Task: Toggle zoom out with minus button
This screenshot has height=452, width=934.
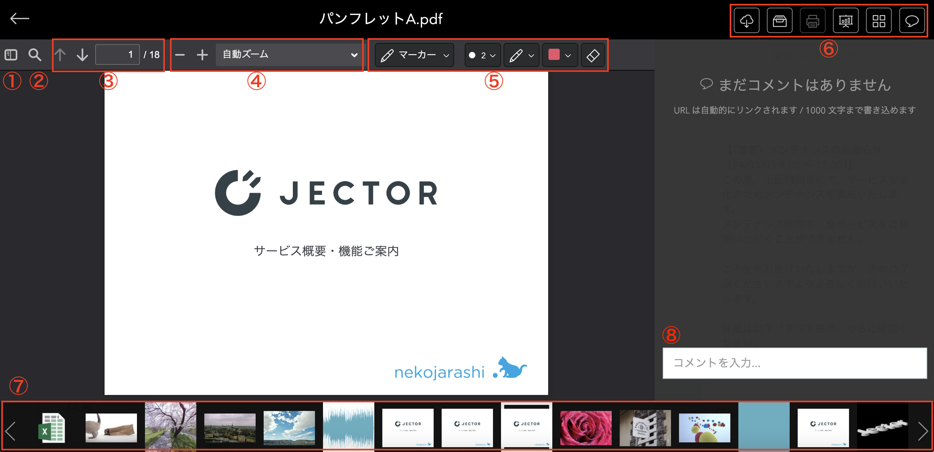Action: pyautogui.click(x=180, y=55)
